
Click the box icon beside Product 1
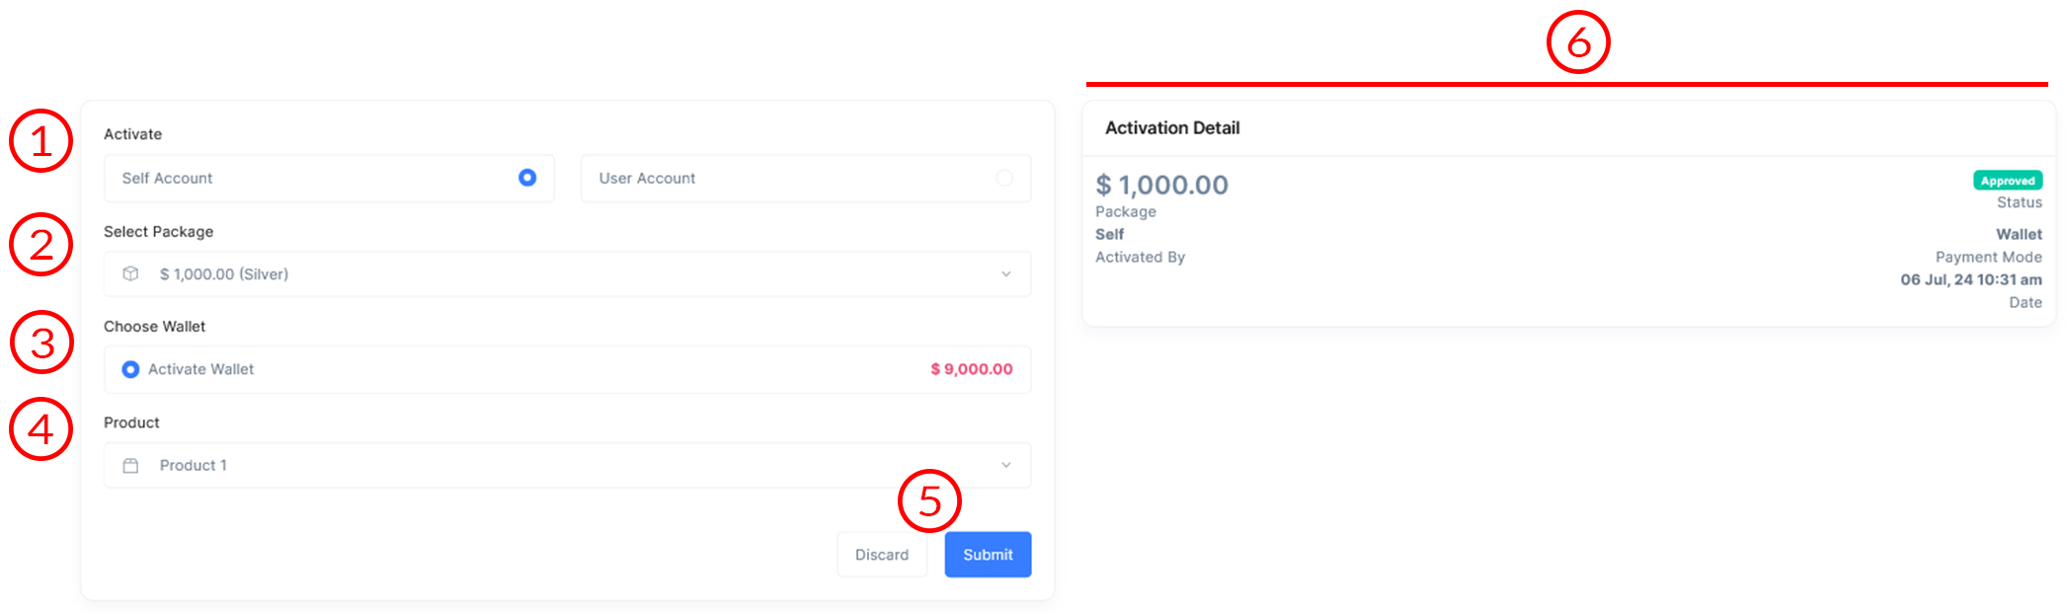[x=130, y=466]
